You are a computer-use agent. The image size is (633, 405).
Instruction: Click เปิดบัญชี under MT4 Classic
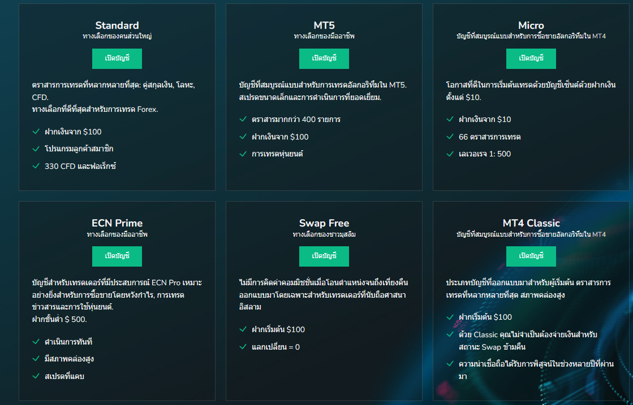tap(531, 256)
